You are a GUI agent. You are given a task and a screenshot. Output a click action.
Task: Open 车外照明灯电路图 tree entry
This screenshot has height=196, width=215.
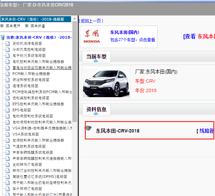[27, 189]
